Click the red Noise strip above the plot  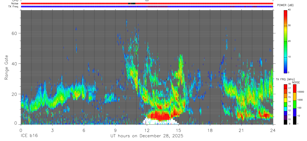147,3
